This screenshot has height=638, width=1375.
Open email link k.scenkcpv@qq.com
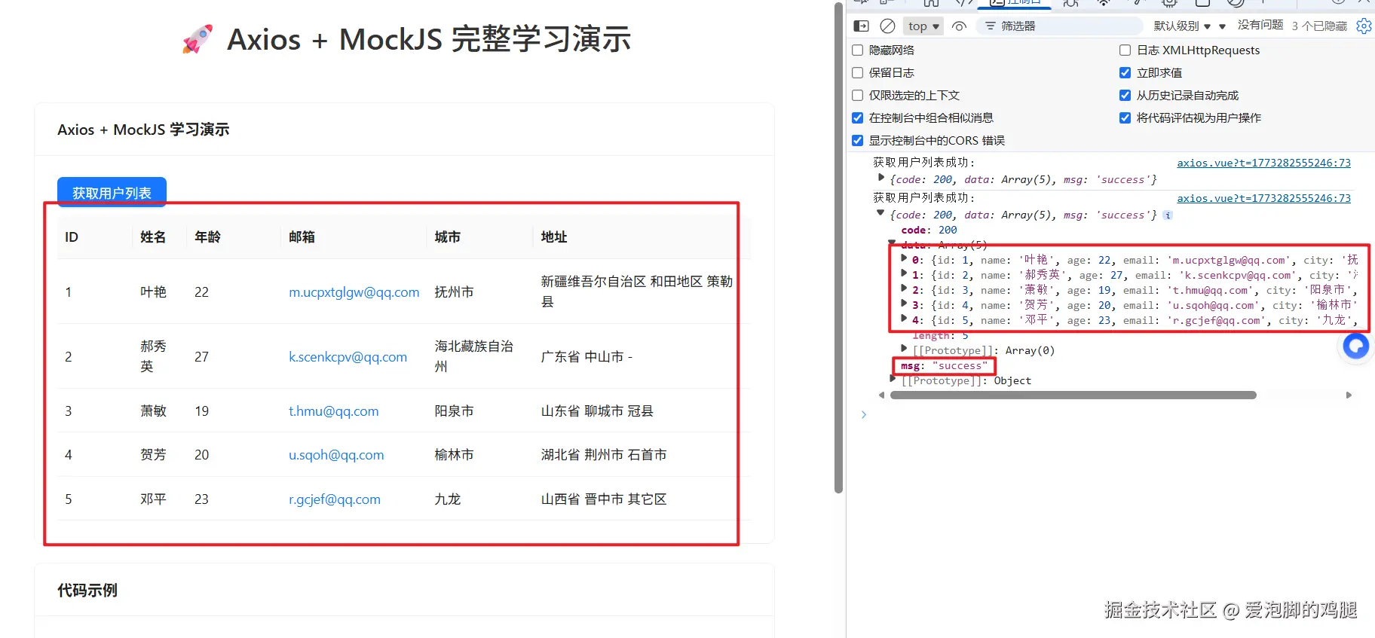pos(348,357)
